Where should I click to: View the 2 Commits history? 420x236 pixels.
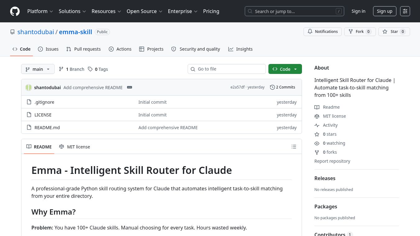tap(283, 87)
